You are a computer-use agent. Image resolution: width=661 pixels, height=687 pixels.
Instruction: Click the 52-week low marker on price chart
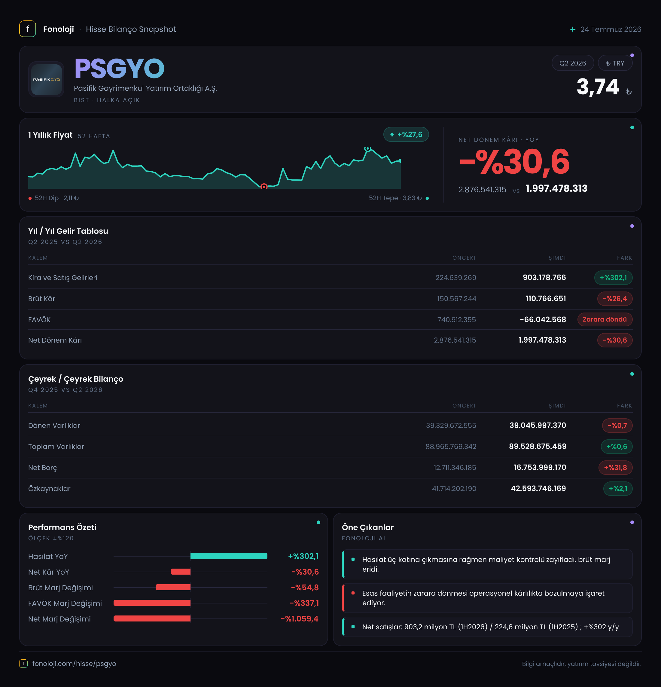pos(264,186)
